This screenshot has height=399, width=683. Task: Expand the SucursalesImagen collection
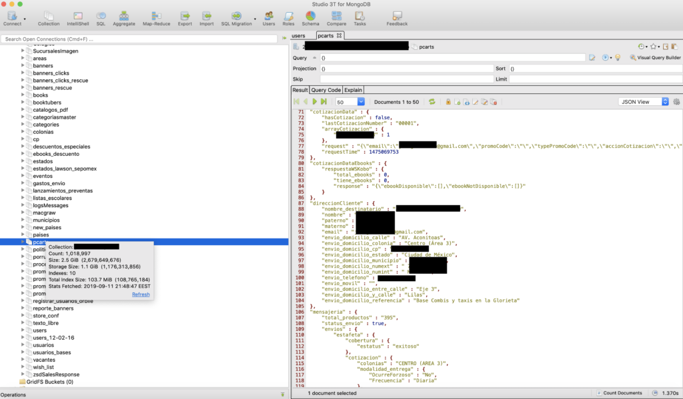click(23, 51)
